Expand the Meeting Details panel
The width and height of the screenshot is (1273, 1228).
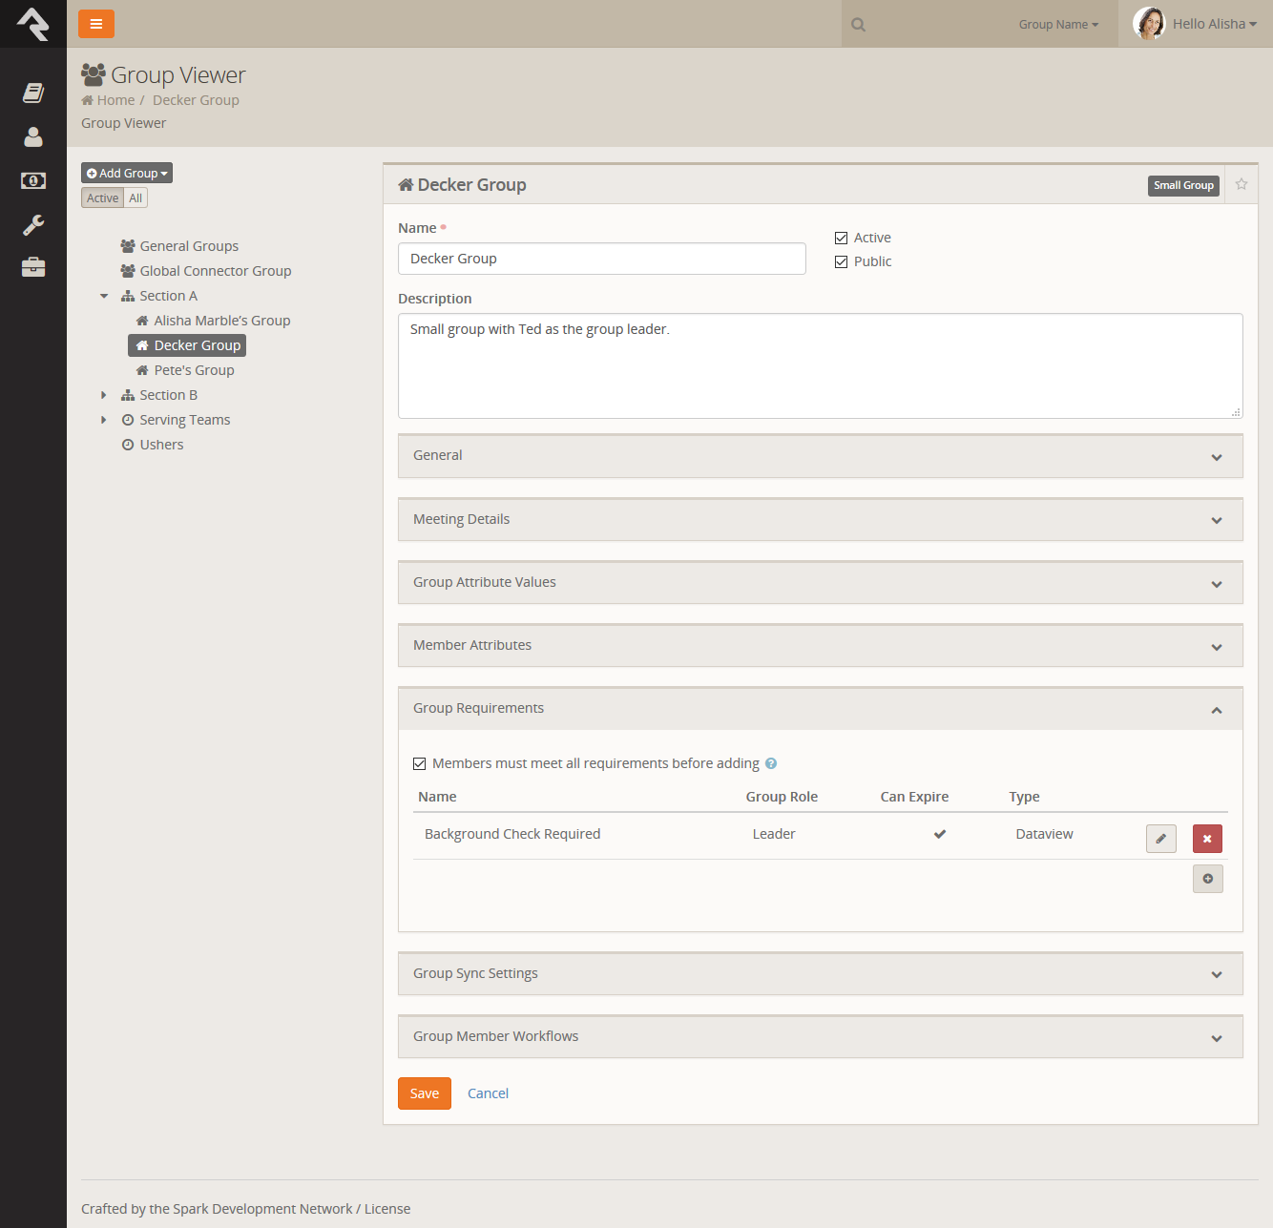(x=820, y=520)
